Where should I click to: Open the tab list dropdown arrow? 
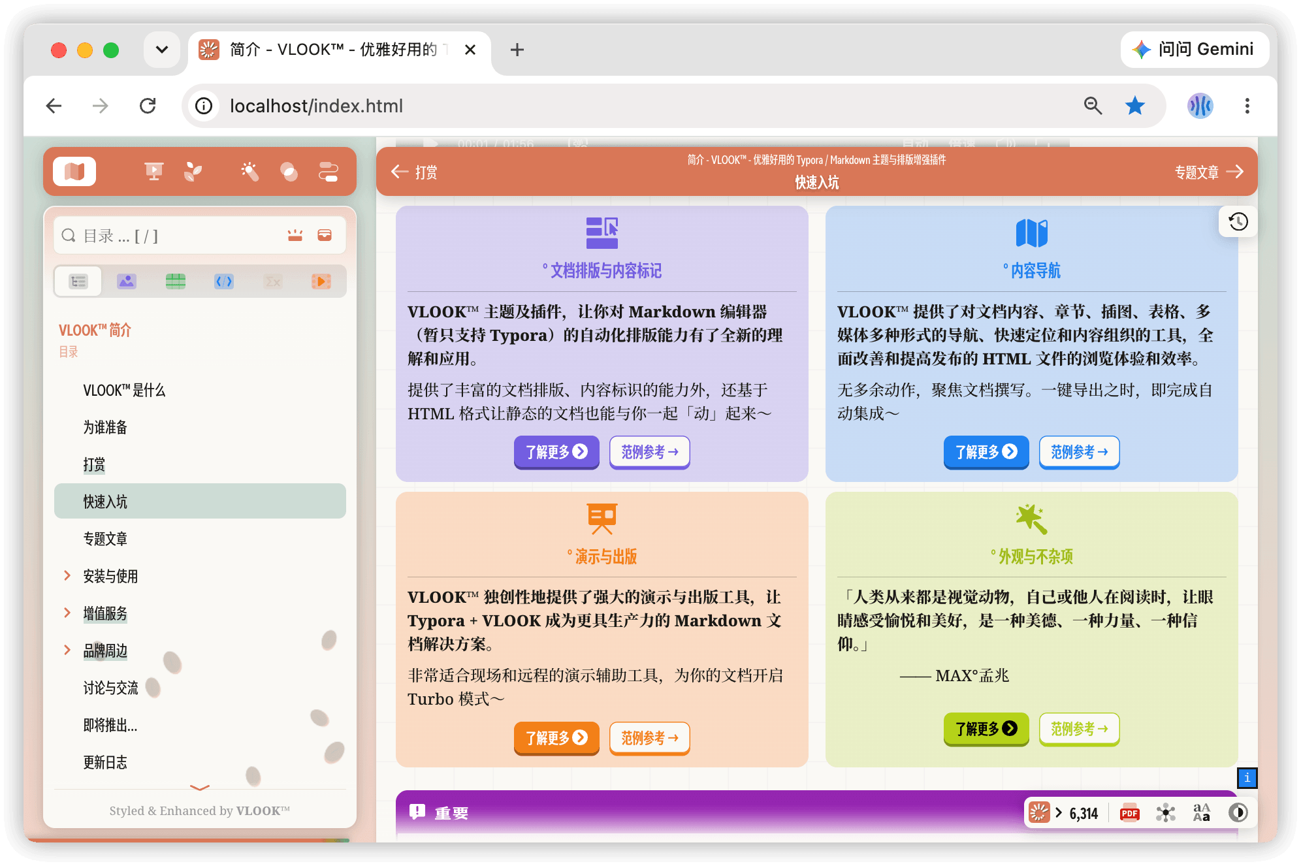pos(162,50)
